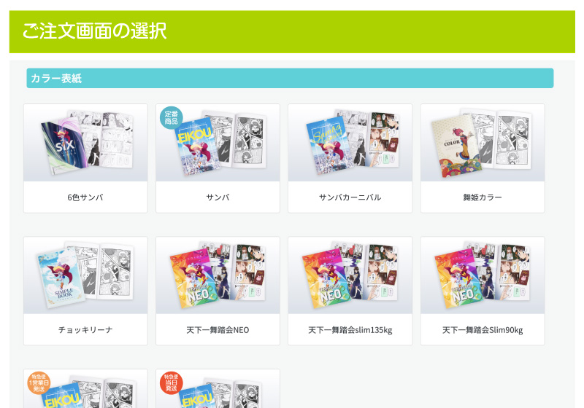The height and width of the screenshot is (408, 584).
Task: Choose the 天下一舞踏会Slim90kg product image
Action: pyautogui.click(x=483, y=275)
